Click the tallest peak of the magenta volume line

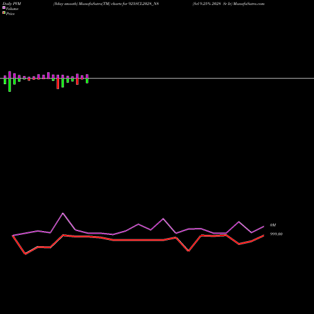[63, 214]
